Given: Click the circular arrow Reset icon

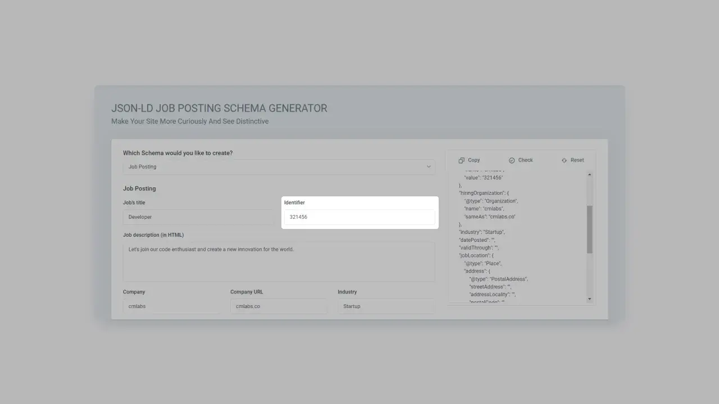Looking at the screenshot, I should point(564,160).
